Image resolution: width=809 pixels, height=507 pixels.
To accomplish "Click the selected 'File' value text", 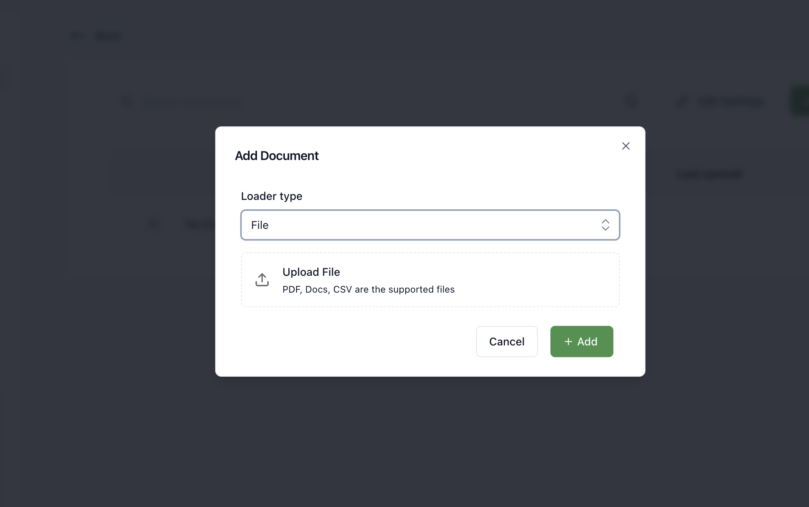I will [260, 225].
